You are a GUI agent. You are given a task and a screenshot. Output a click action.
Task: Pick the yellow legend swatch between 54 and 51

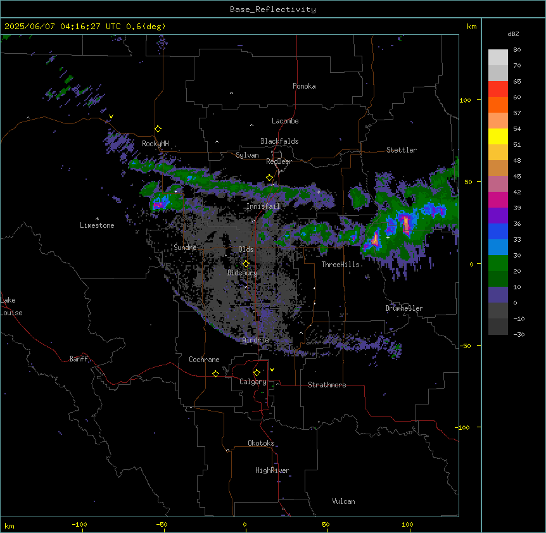tap(498, 137)
